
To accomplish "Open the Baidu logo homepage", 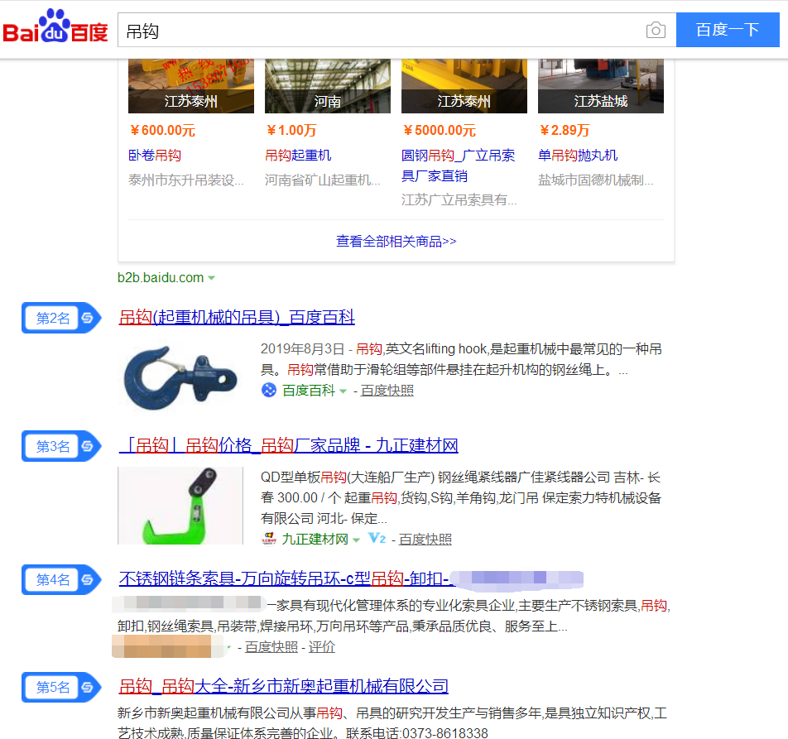I will [x=55, y=26].
